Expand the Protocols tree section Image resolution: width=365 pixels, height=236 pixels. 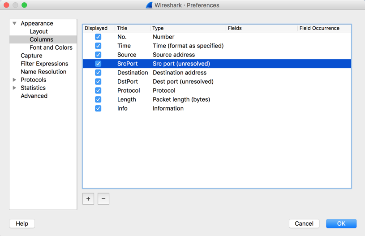14,80
